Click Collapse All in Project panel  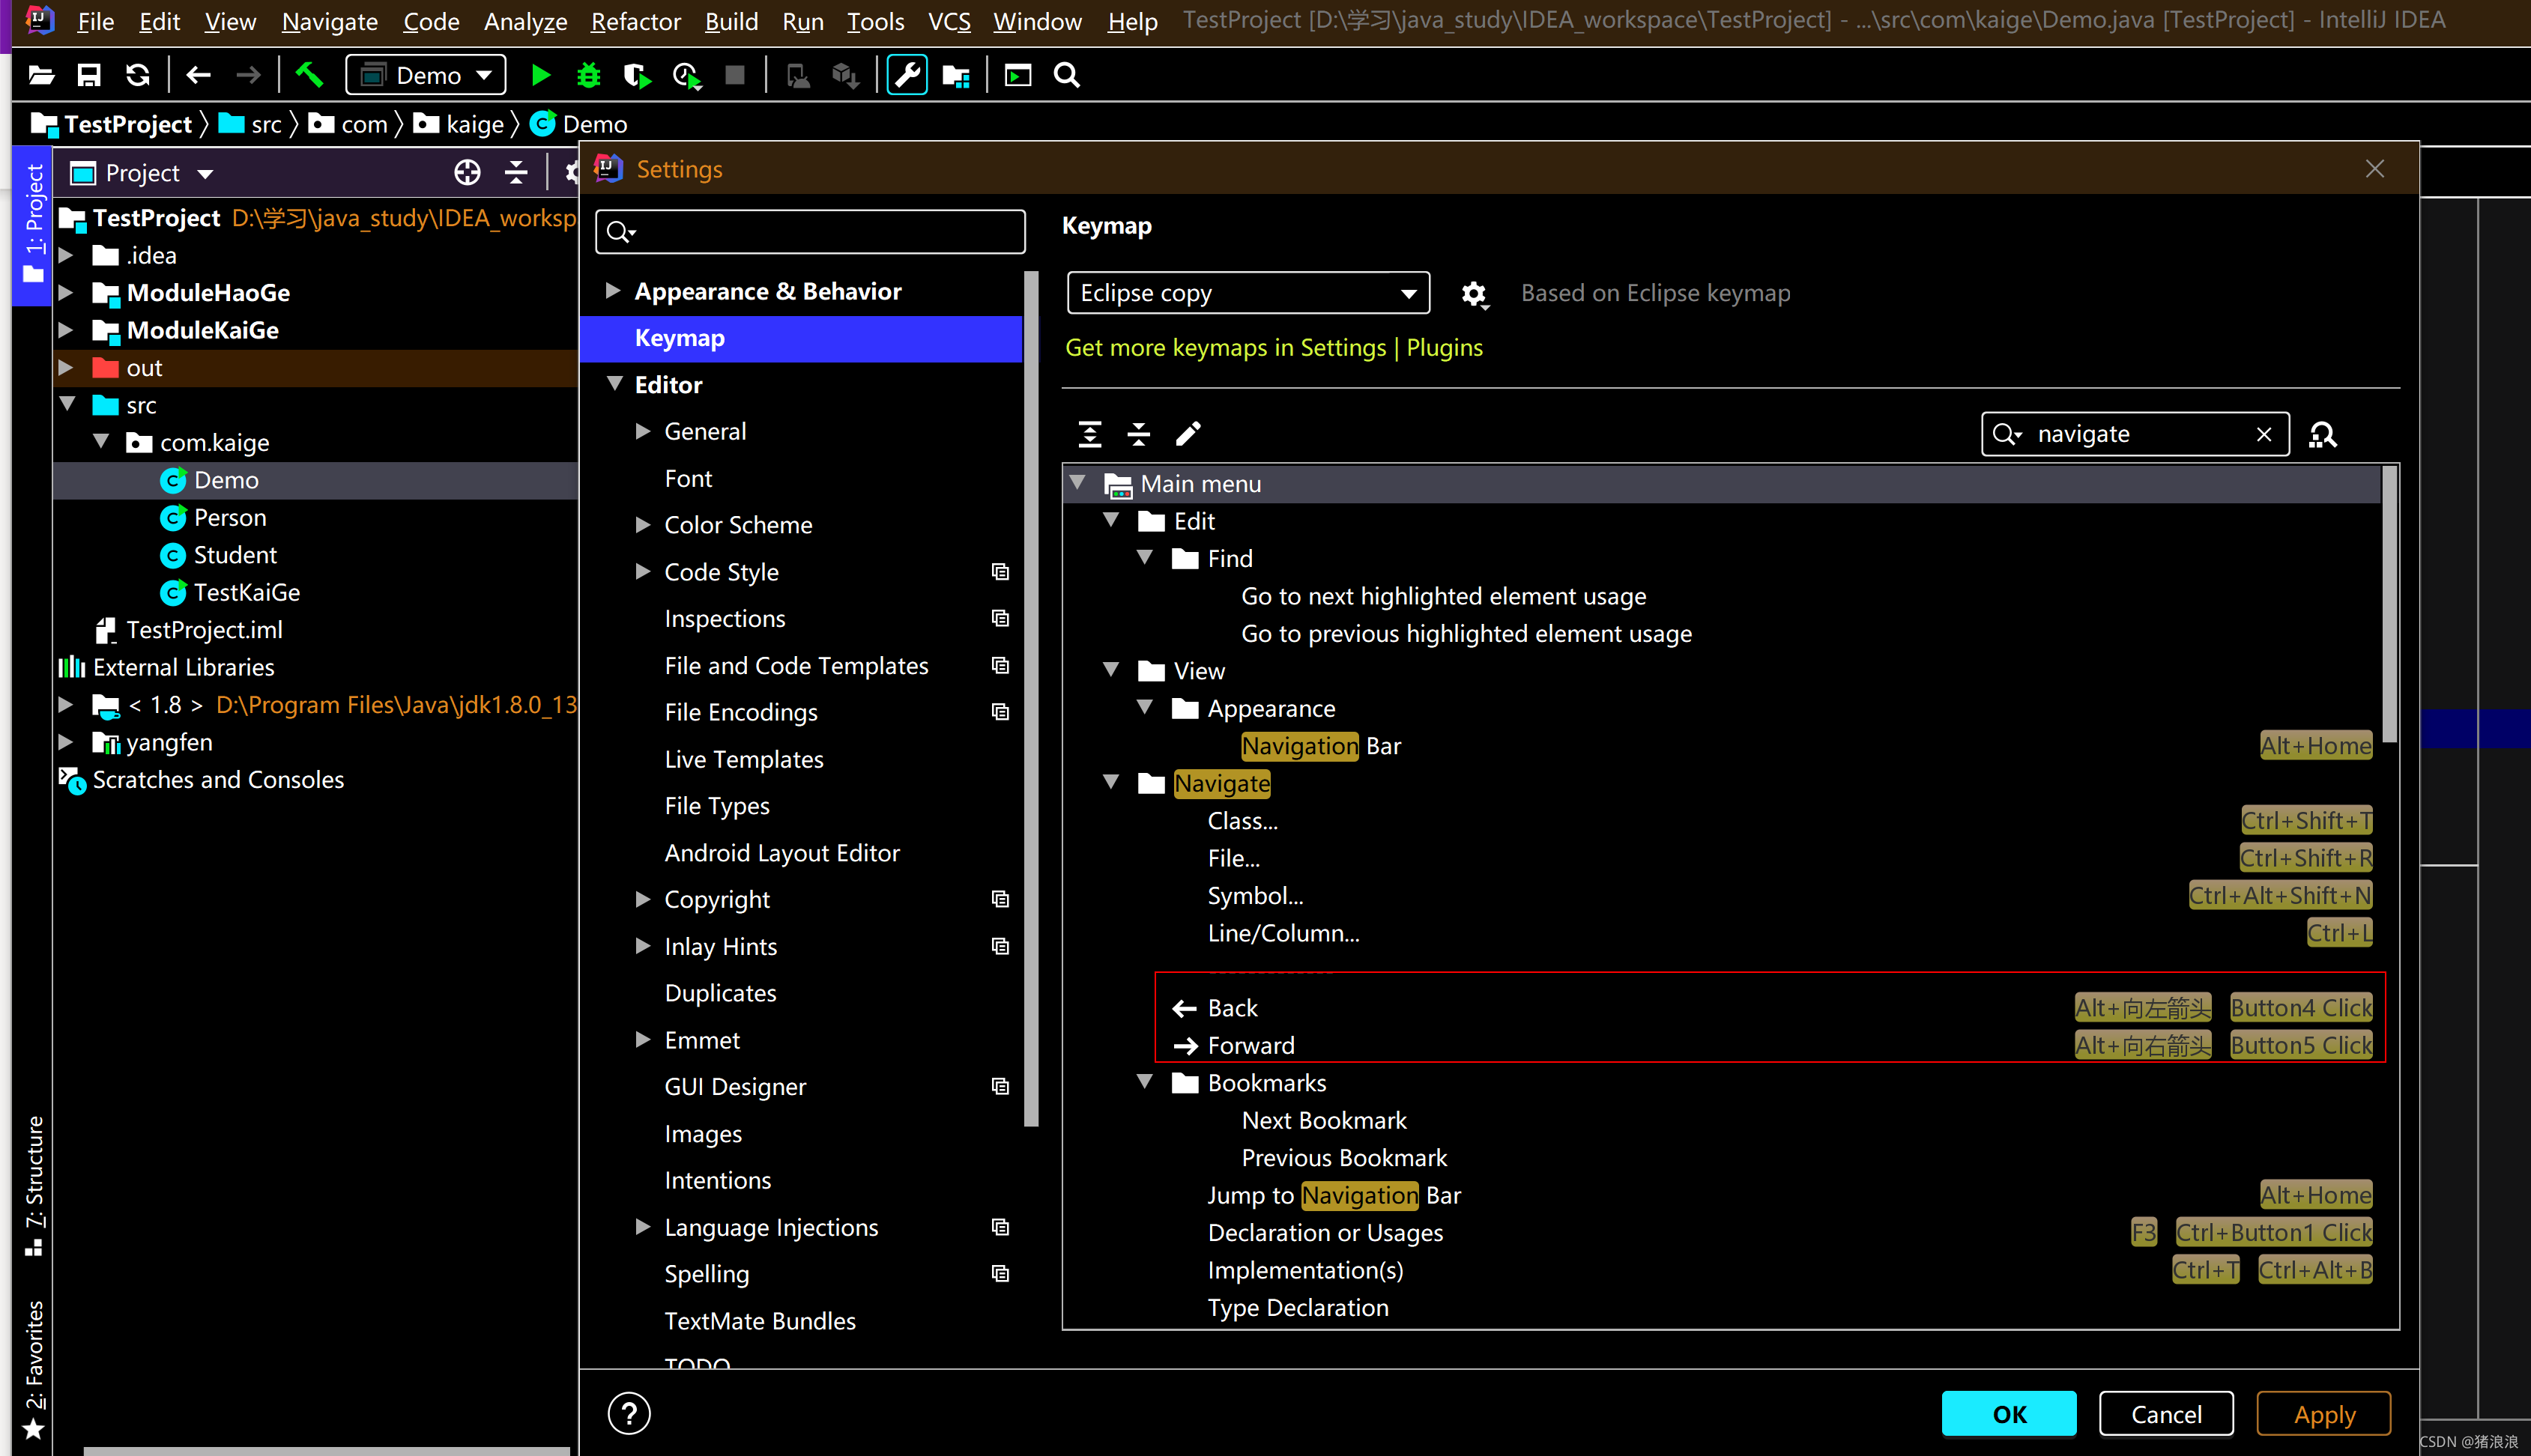(x=516, y=173)
